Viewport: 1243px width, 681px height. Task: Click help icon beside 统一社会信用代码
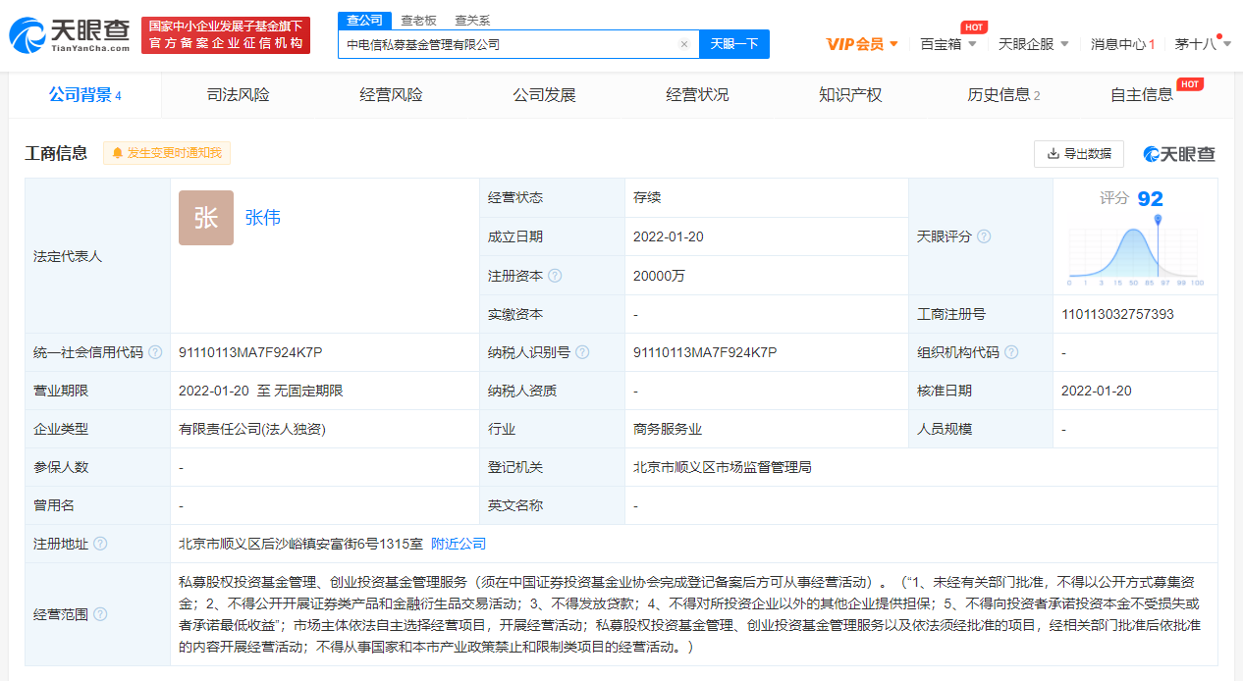coord(155,352)
